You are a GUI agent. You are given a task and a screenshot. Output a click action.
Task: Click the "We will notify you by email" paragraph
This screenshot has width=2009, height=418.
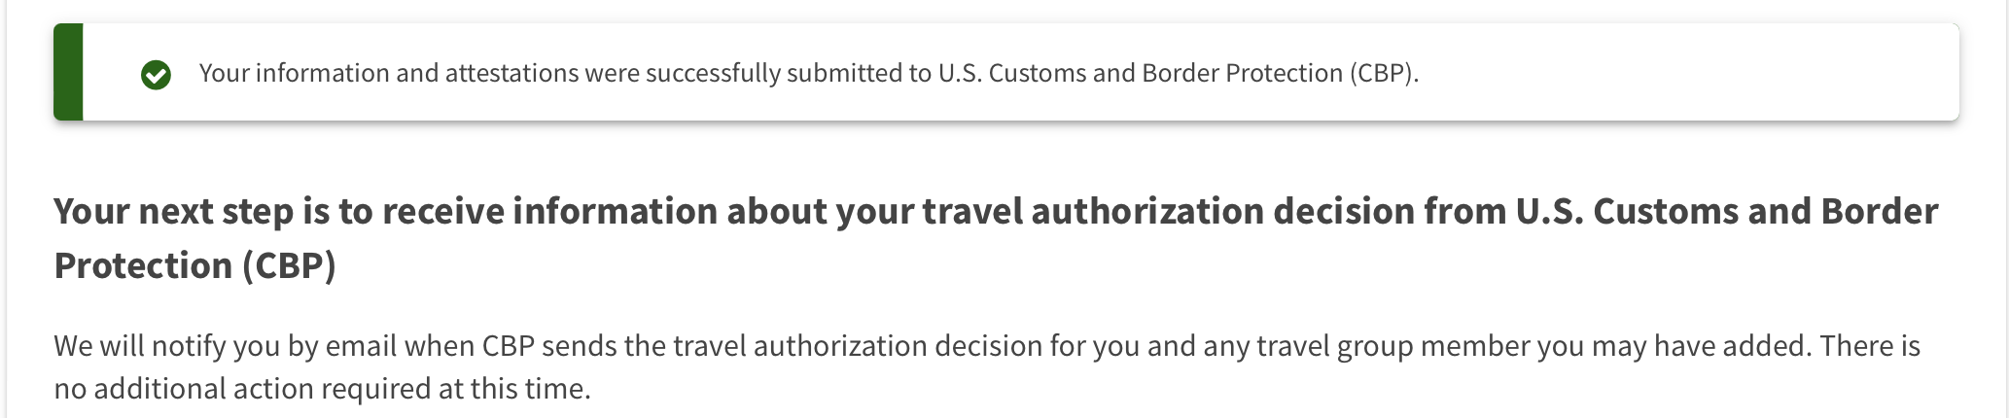987,367
